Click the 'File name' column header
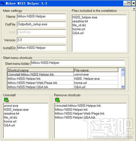The image size is (136, 141). (x=96, y=70)
